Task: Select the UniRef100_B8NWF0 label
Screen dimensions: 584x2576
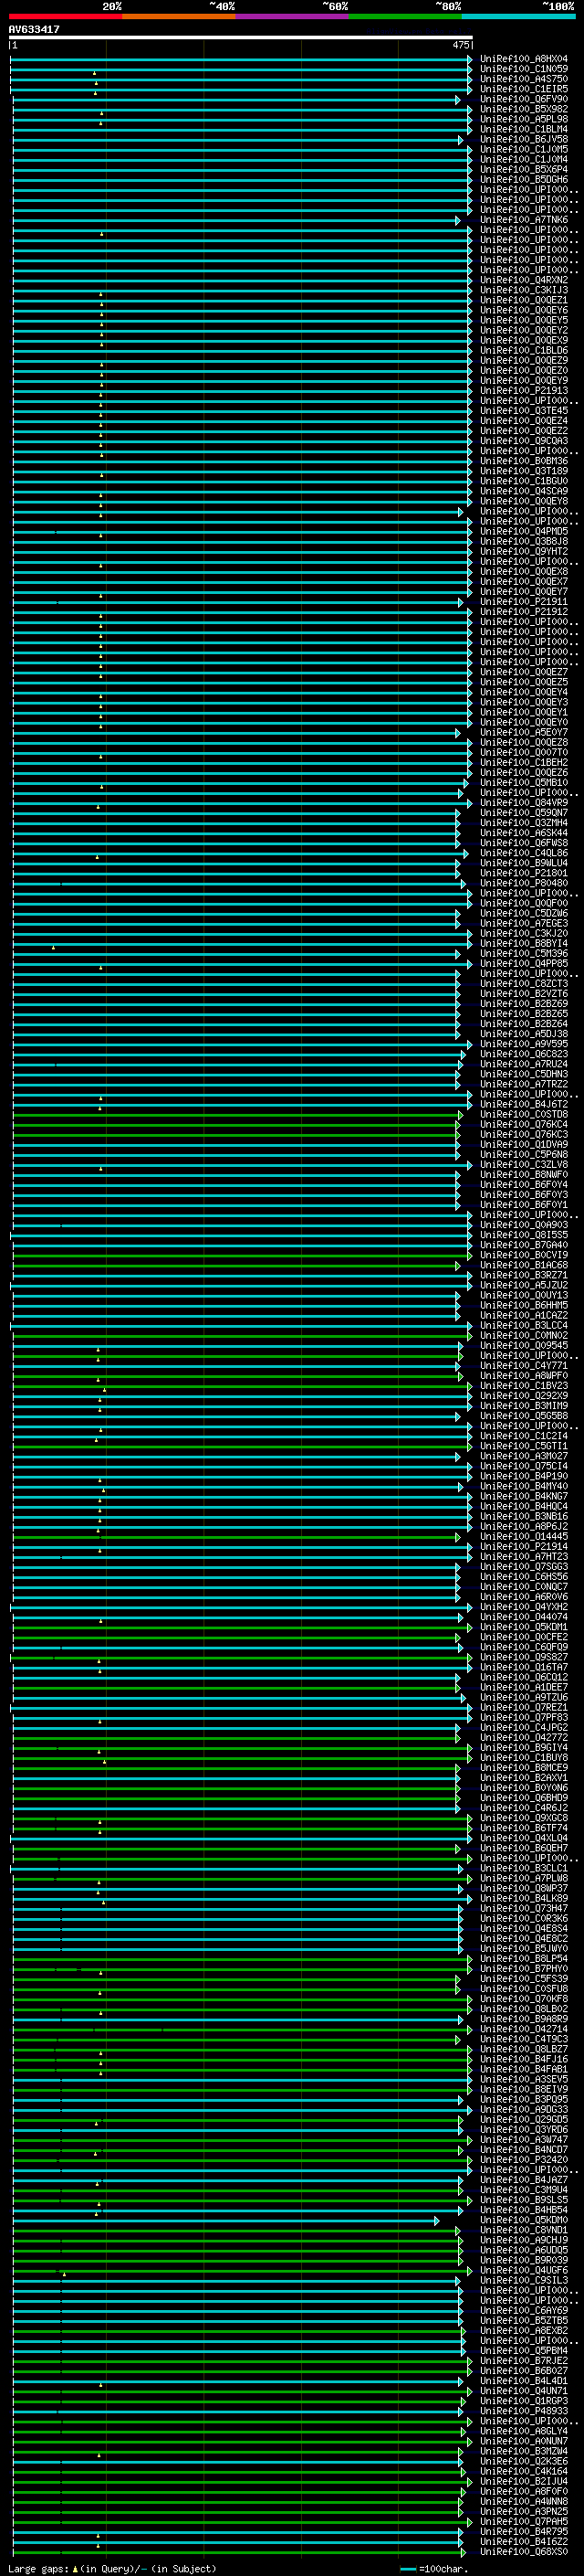Action: (524, 1175)
